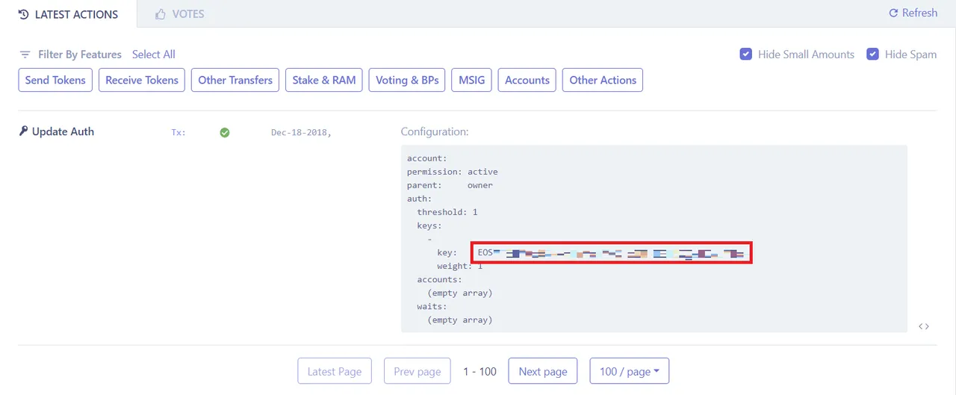Uncheck the Hide Spam checkbox
Image resolution: width=956 pixels, height=395 pixels.
872,54
